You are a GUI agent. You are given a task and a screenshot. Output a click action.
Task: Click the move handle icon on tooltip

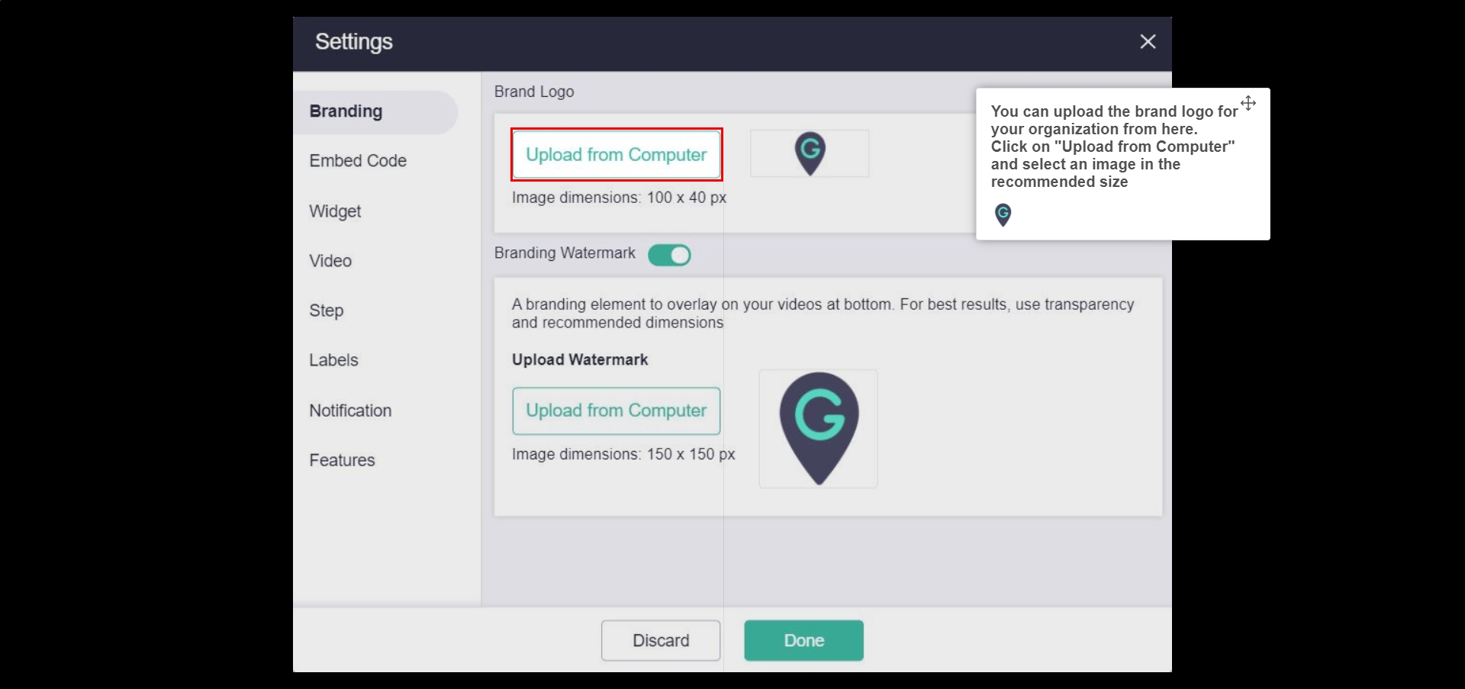(x=1248, y=103)
